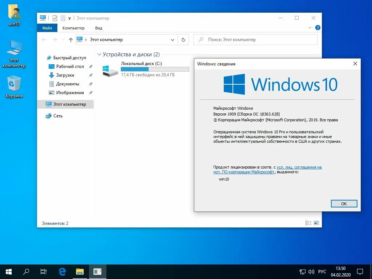Expand the address bar history dropdown

173,40
